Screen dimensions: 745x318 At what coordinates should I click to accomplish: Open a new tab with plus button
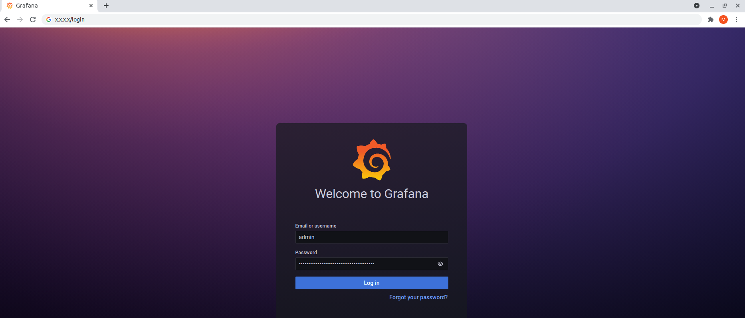(x=106, y=6)
